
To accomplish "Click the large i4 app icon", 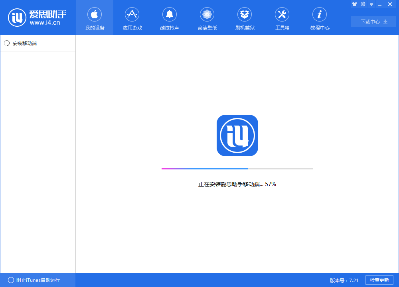I will click(x=237, y=136).
